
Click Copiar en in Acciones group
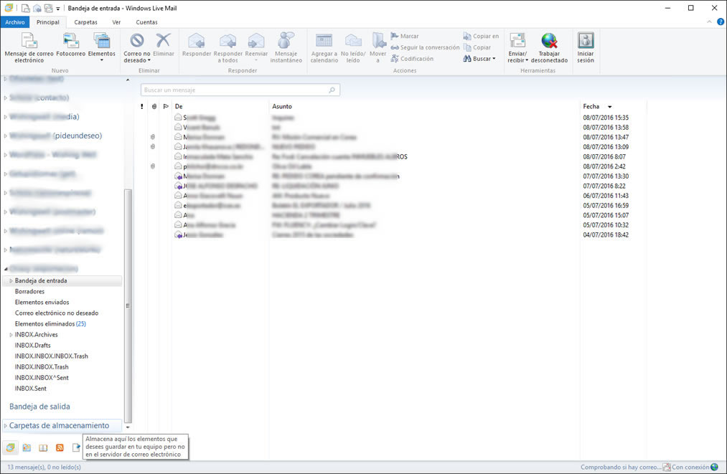click(481, 36)
